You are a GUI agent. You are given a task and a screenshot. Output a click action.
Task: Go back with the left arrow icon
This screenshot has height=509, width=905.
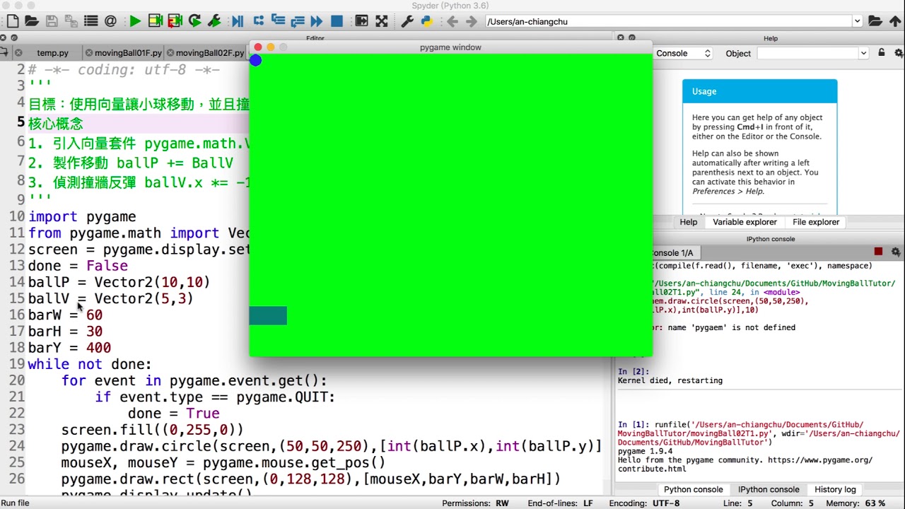[452, 21]
